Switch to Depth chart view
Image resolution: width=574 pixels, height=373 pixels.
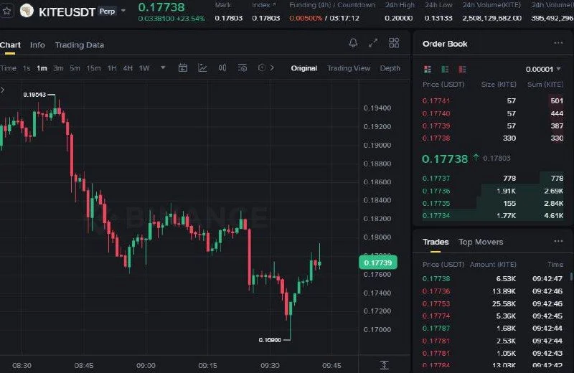(x=390, y=68)
